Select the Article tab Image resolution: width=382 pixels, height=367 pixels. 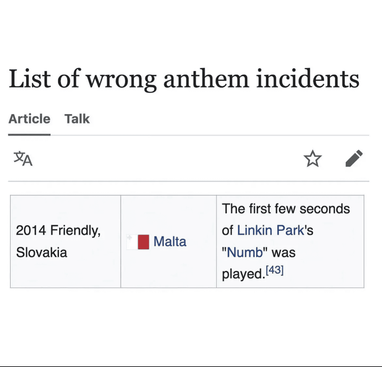pos(29,119)
